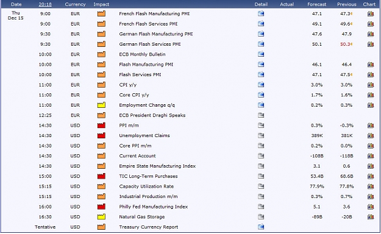Click red impact icon for Unemployment Claims
Viewport: 381px width, 234px height.
click(x=101, y=136)
